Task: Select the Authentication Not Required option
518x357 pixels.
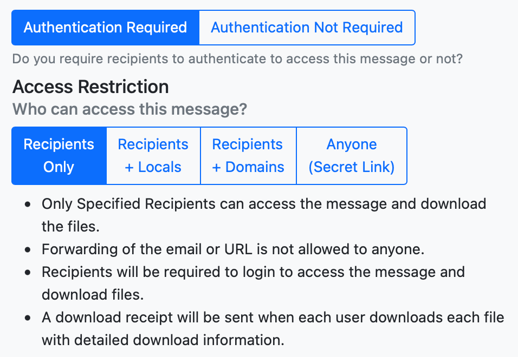Action: point(307,28)
